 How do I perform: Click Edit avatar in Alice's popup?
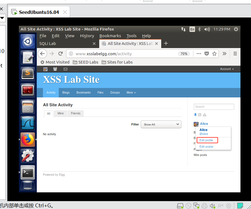coord(206,147)
